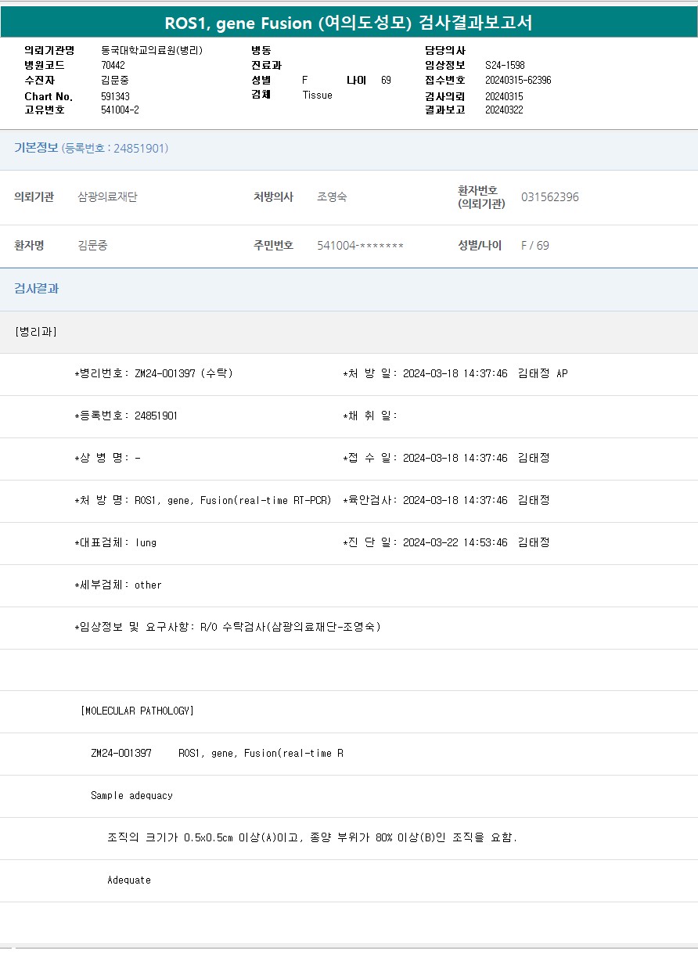The height and width of the screenshot is (972, 698).
Task: Click Chart No. value 591343
Action: pyautogui.click(x=115, y=96)
